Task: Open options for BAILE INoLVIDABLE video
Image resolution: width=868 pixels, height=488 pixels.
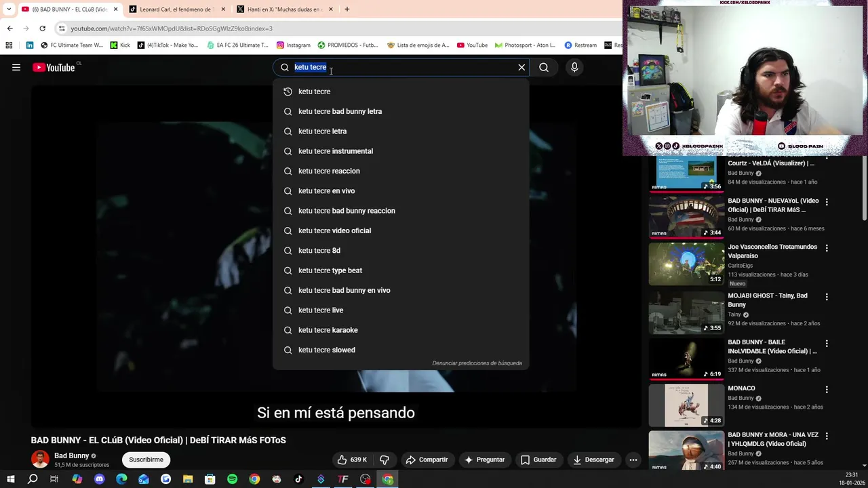Action: (827, 344)
